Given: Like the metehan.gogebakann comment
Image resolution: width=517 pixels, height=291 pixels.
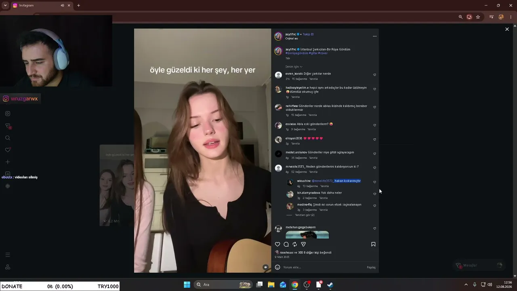Looking at the screenshot, I should (x=374, y=228).
